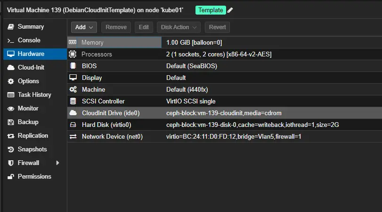Click the Processors CPU icon
Image resolution: width=382 pixels, height=212 pixels.
click(73, 54)
